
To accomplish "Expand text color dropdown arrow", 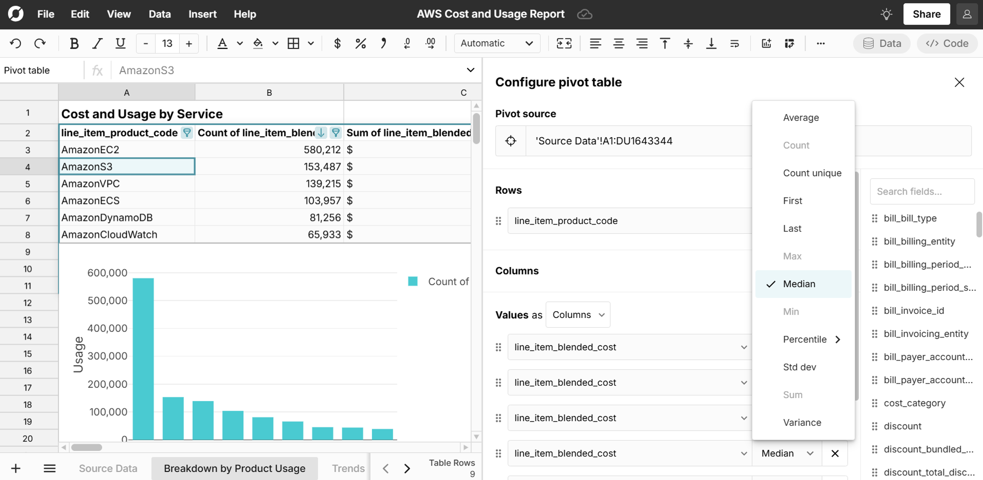I will 240,43.
